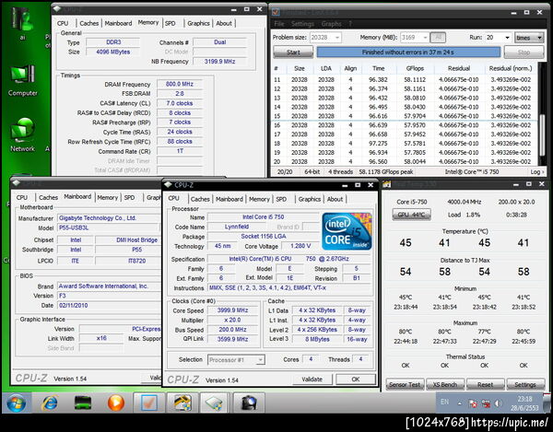
Task: Click the XS Bench button in Real Temp
Action: (445, 384)
